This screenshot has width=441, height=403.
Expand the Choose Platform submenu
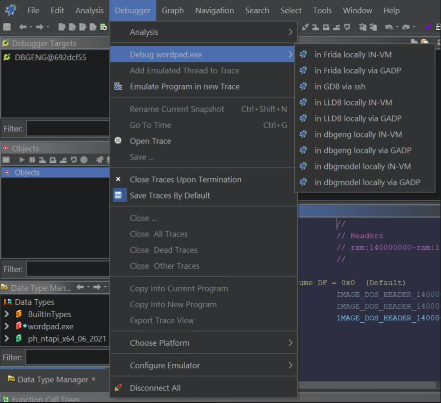click(x=204, y=343)
